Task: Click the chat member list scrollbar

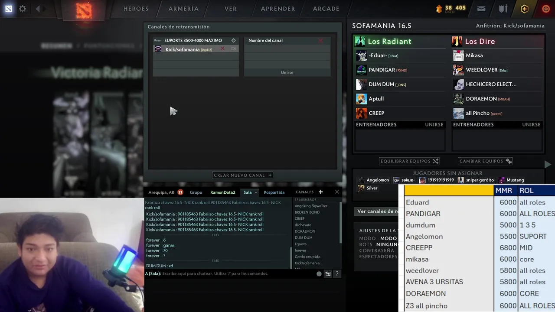Action: coord(340,223)
